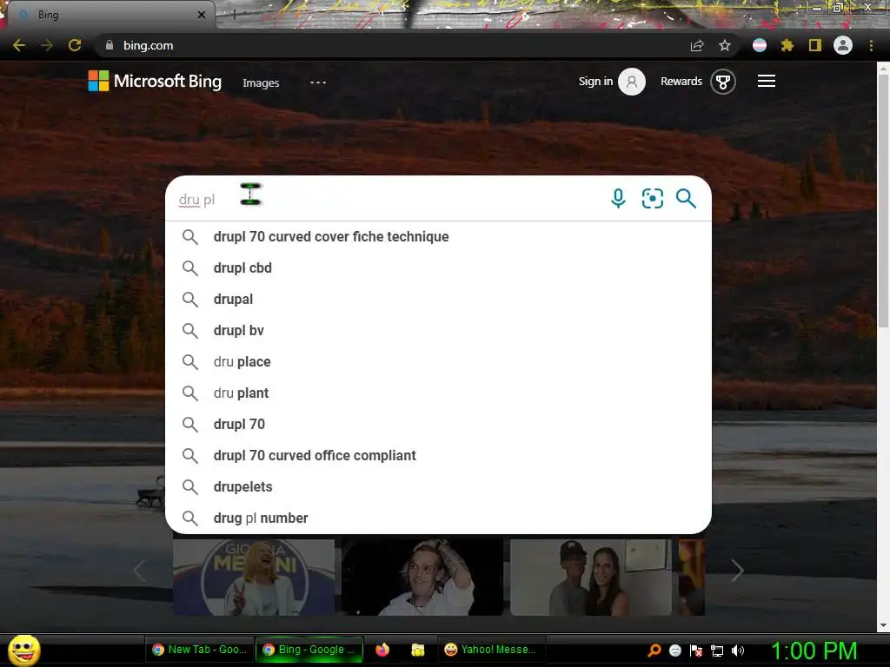The image size is (890, 667).
Task: Click the Rewards trophy icon
Action: (722, 82)
